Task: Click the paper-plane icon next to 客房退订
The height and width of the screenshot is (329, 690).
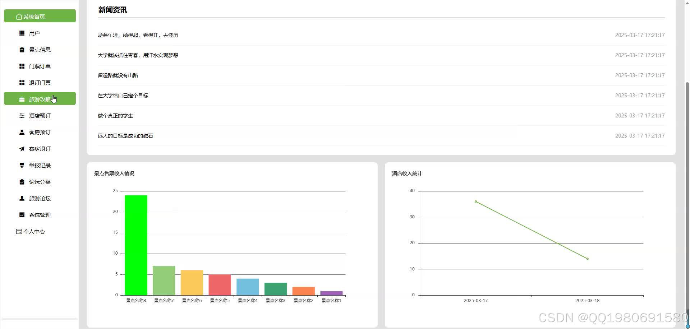Action: tap(22, 149)
